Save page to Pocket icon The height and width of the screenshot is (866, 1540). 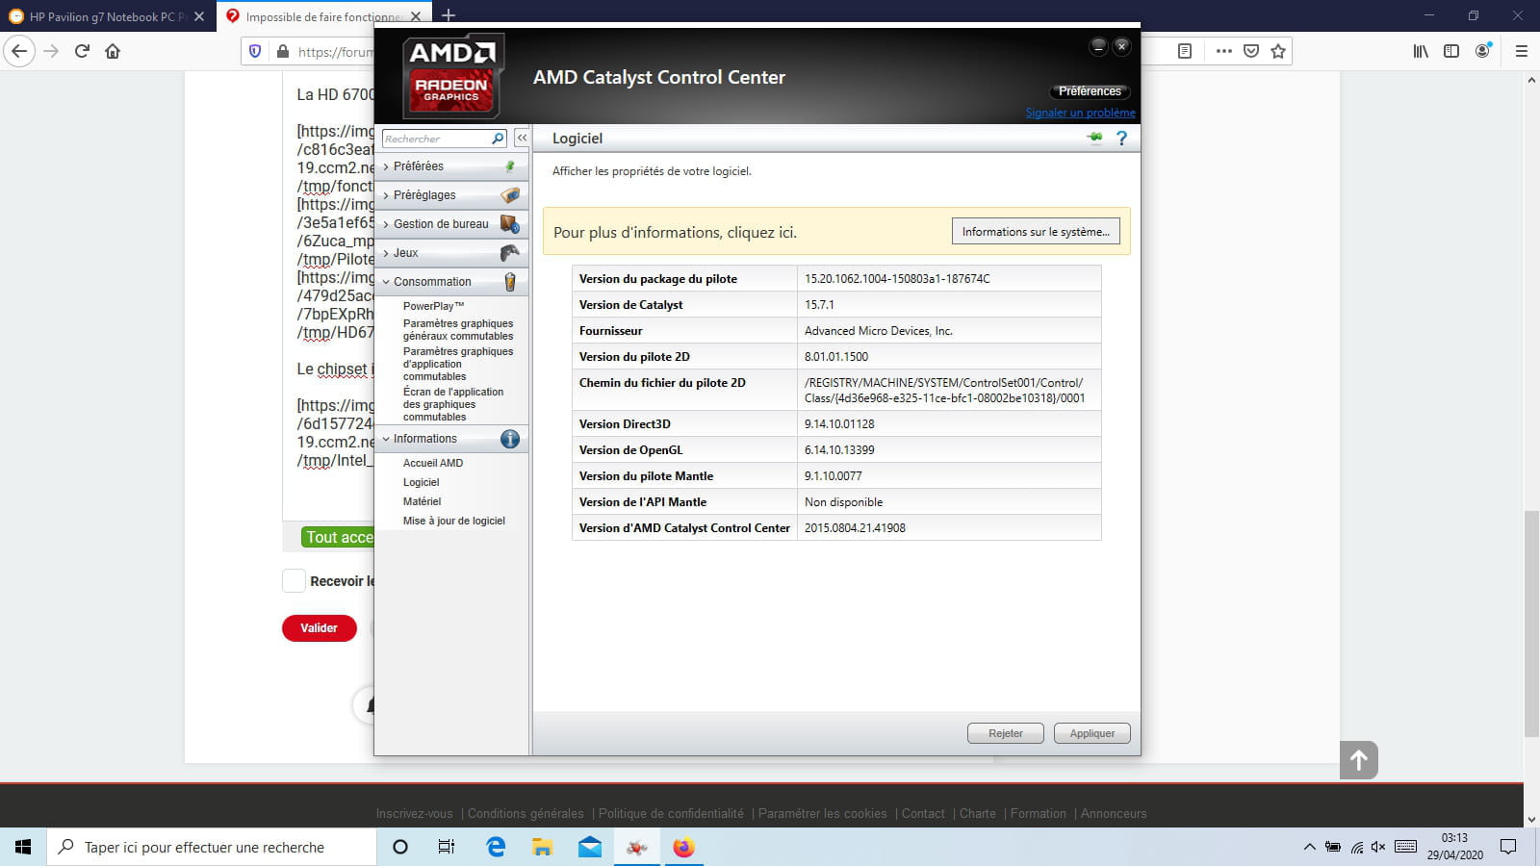[1251, 51]
